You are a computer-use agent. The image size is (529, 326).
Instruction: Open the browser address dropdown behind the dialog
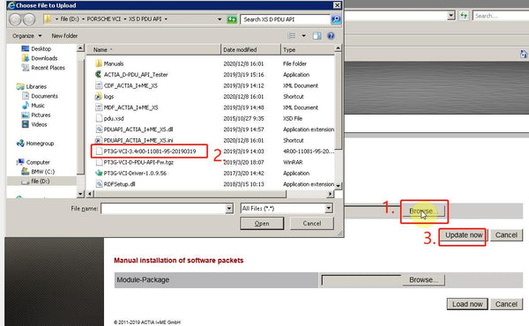point(451,16)
